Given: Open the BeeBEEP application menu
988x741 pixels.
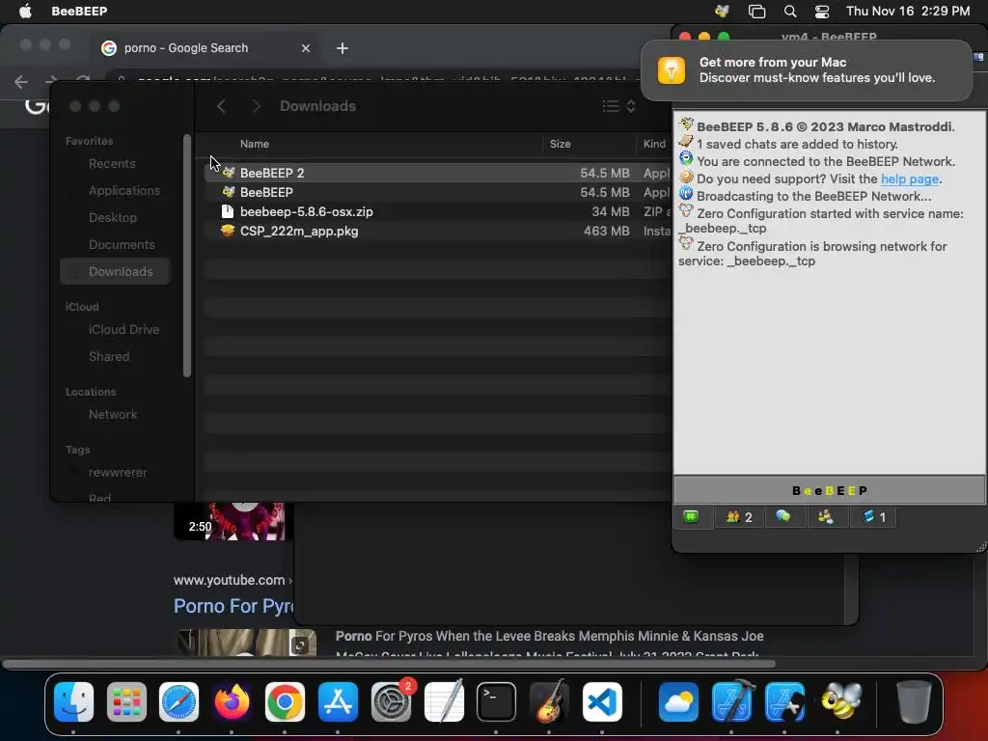Looking at the screenshot, I should pos(79,11).
